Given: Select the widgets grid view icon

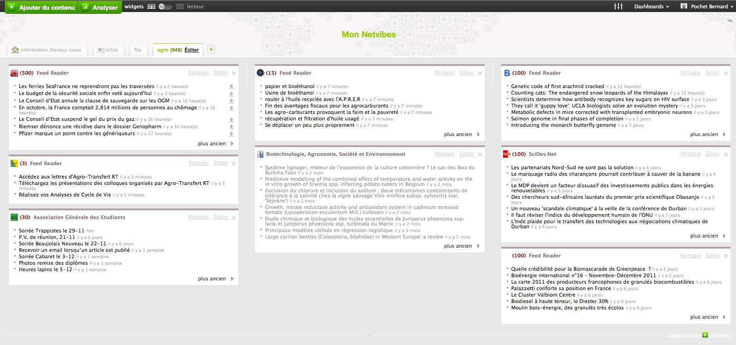Looking at the screenshot, I should coord(151,6).
